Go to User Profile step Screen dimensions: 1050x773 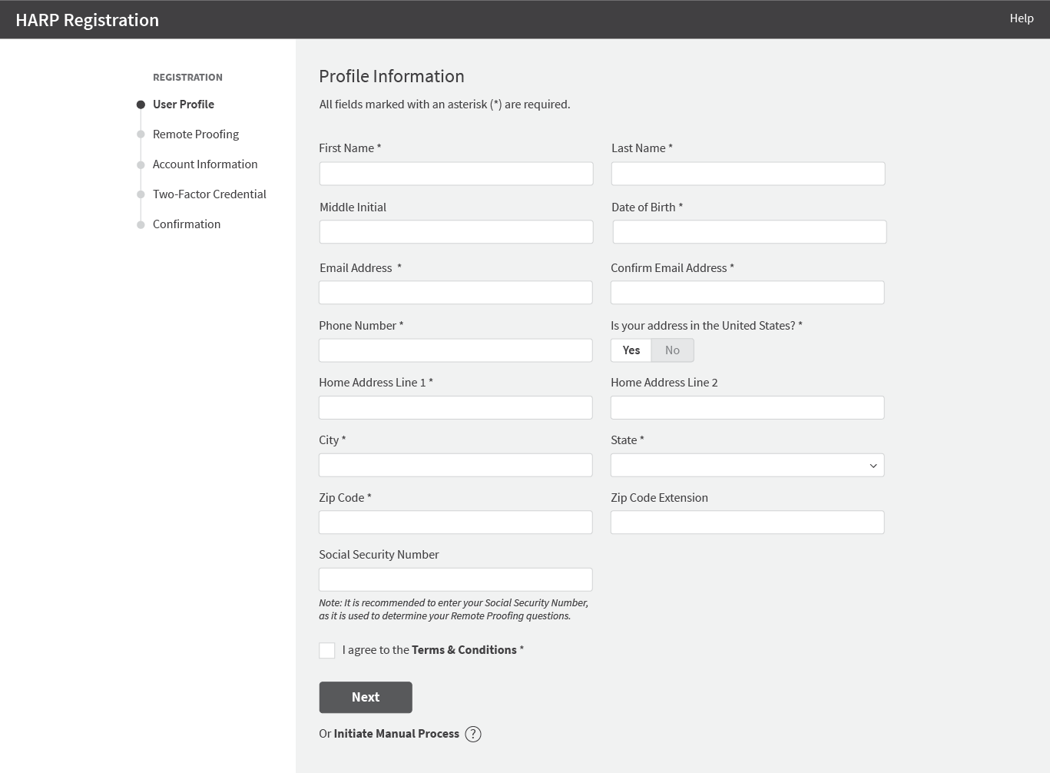click(x=184, y=105)
